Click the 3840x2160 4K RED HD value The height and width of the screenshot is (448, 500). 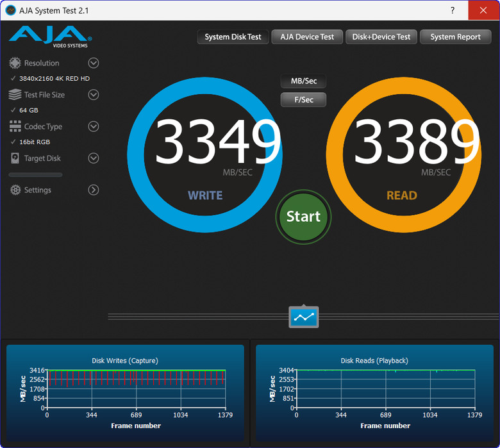pos(54,78)
